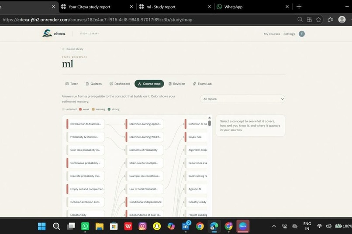
Task: Open the browser favorites list icon
Action: (x=330, y=20)
